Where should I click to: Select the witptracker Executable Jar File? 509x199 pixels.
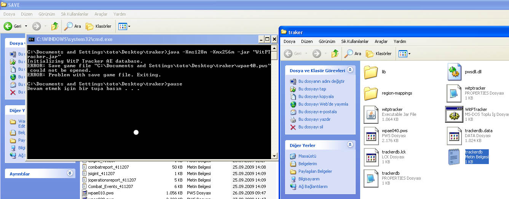tap(371, 115)
